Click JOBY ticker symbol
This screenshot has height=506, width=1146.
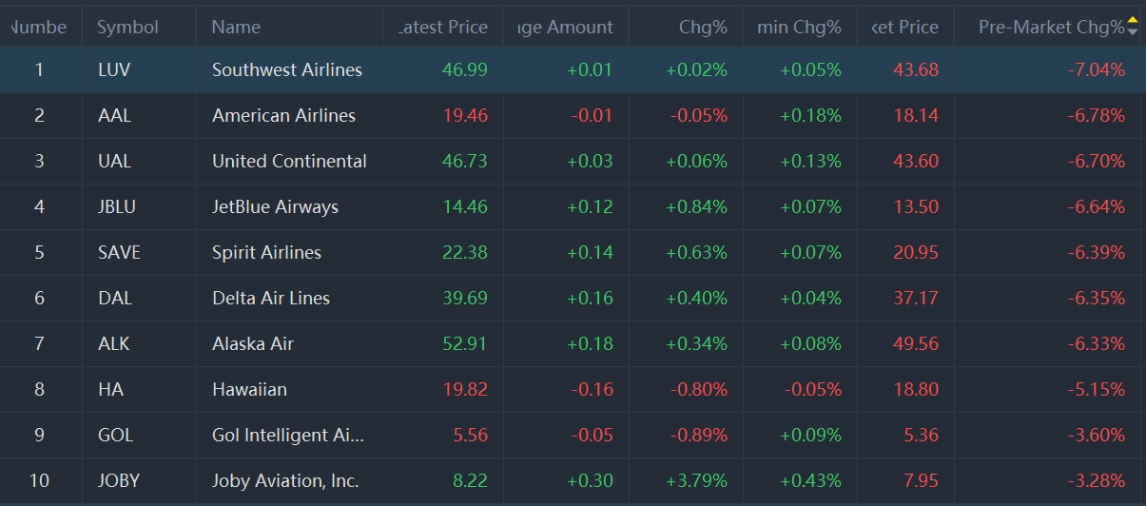point(119,480)
